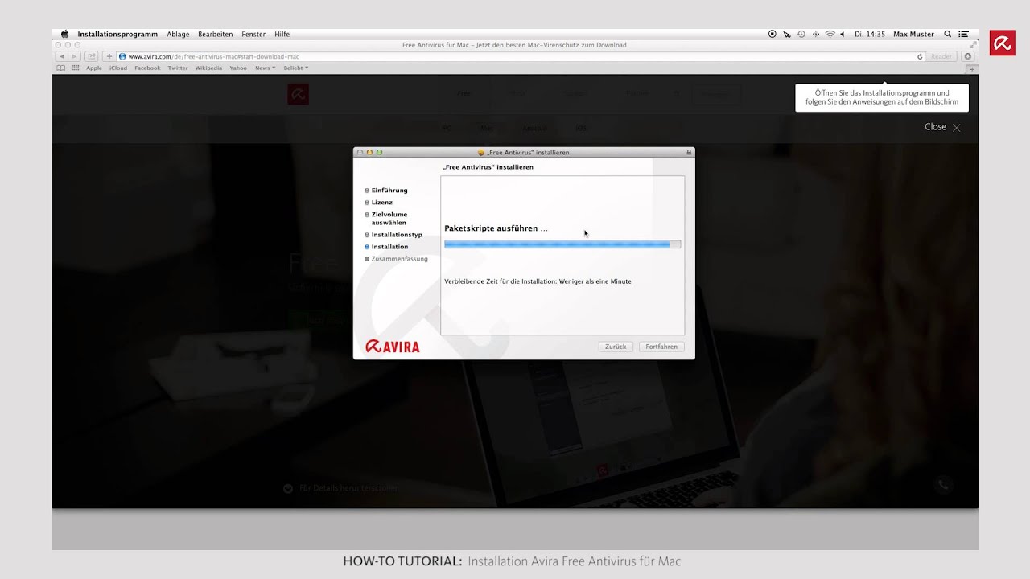The image size is (1030, 579).
Task: Expand the News bookmarks dropdown
Action: pos(265,68)
